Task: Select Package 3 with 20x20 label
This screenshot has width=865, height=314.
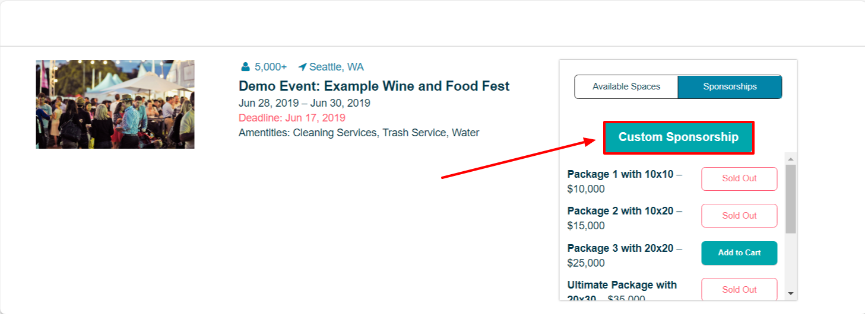Action: coord(625,255)
